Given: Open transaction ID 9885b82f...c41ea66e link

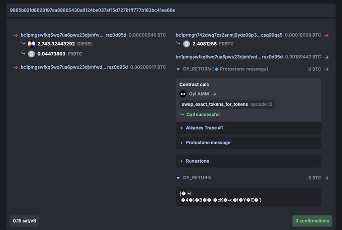Looking at the screenshot, I should 92,10.
